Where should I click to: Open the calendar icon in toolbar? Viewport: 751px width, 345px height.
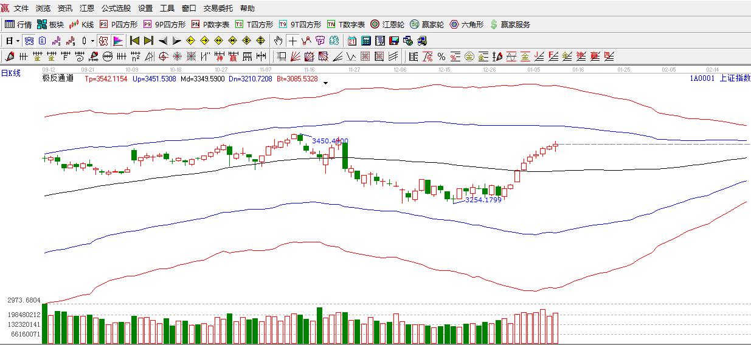(352, 41)
